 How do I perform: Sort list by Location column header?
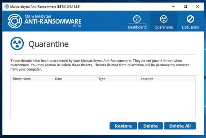click(147, 79)
